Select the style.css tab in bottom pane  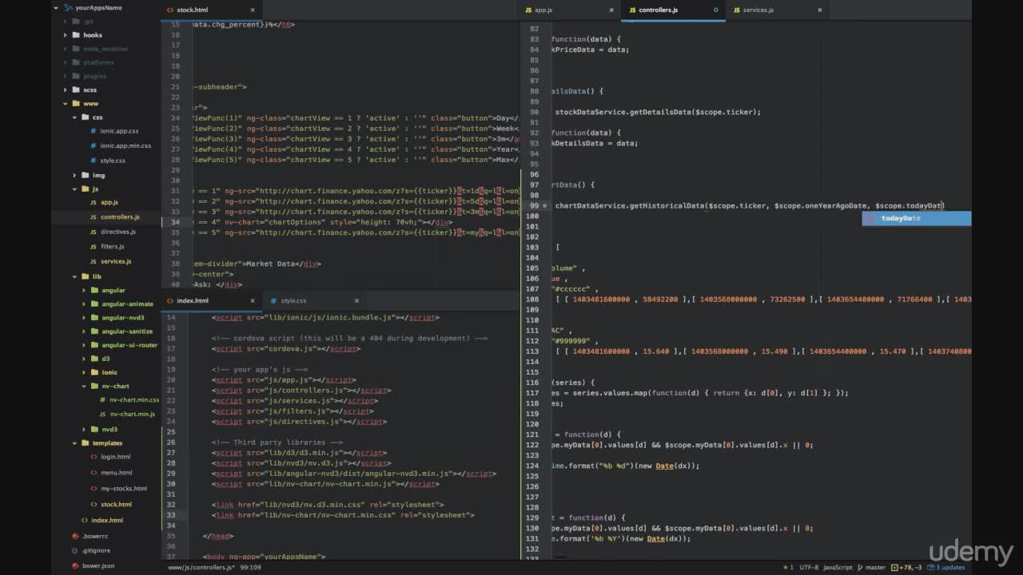[x=315, y=300]
